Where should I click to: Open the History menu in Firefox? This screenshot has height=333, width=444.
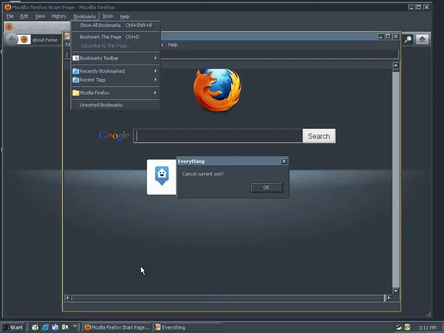tap(59, 16)
